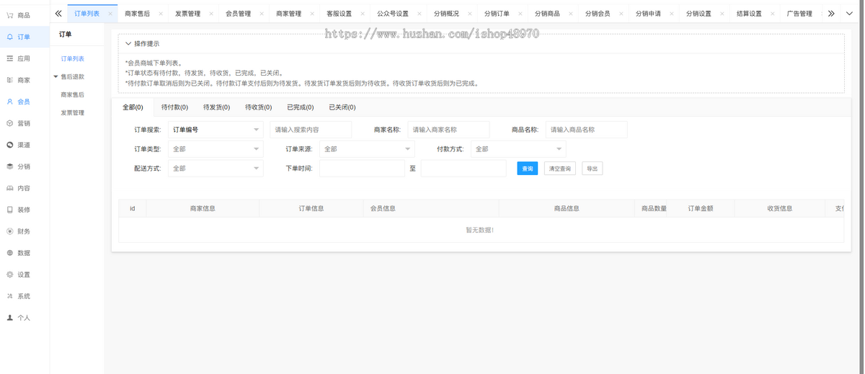Click the 收货信息 column header
The height and width of the screenshot is (374, 865).
point(780,209)
